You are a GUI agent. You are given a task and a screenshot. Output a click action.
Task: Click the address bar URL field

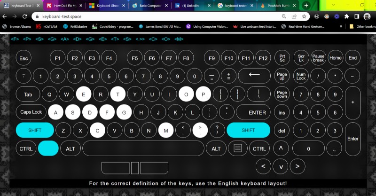[158, 16]
